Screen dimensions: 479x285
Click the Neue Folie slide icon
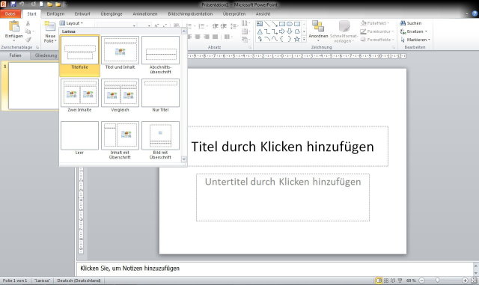pyautogui.click(x=50, y=27)
